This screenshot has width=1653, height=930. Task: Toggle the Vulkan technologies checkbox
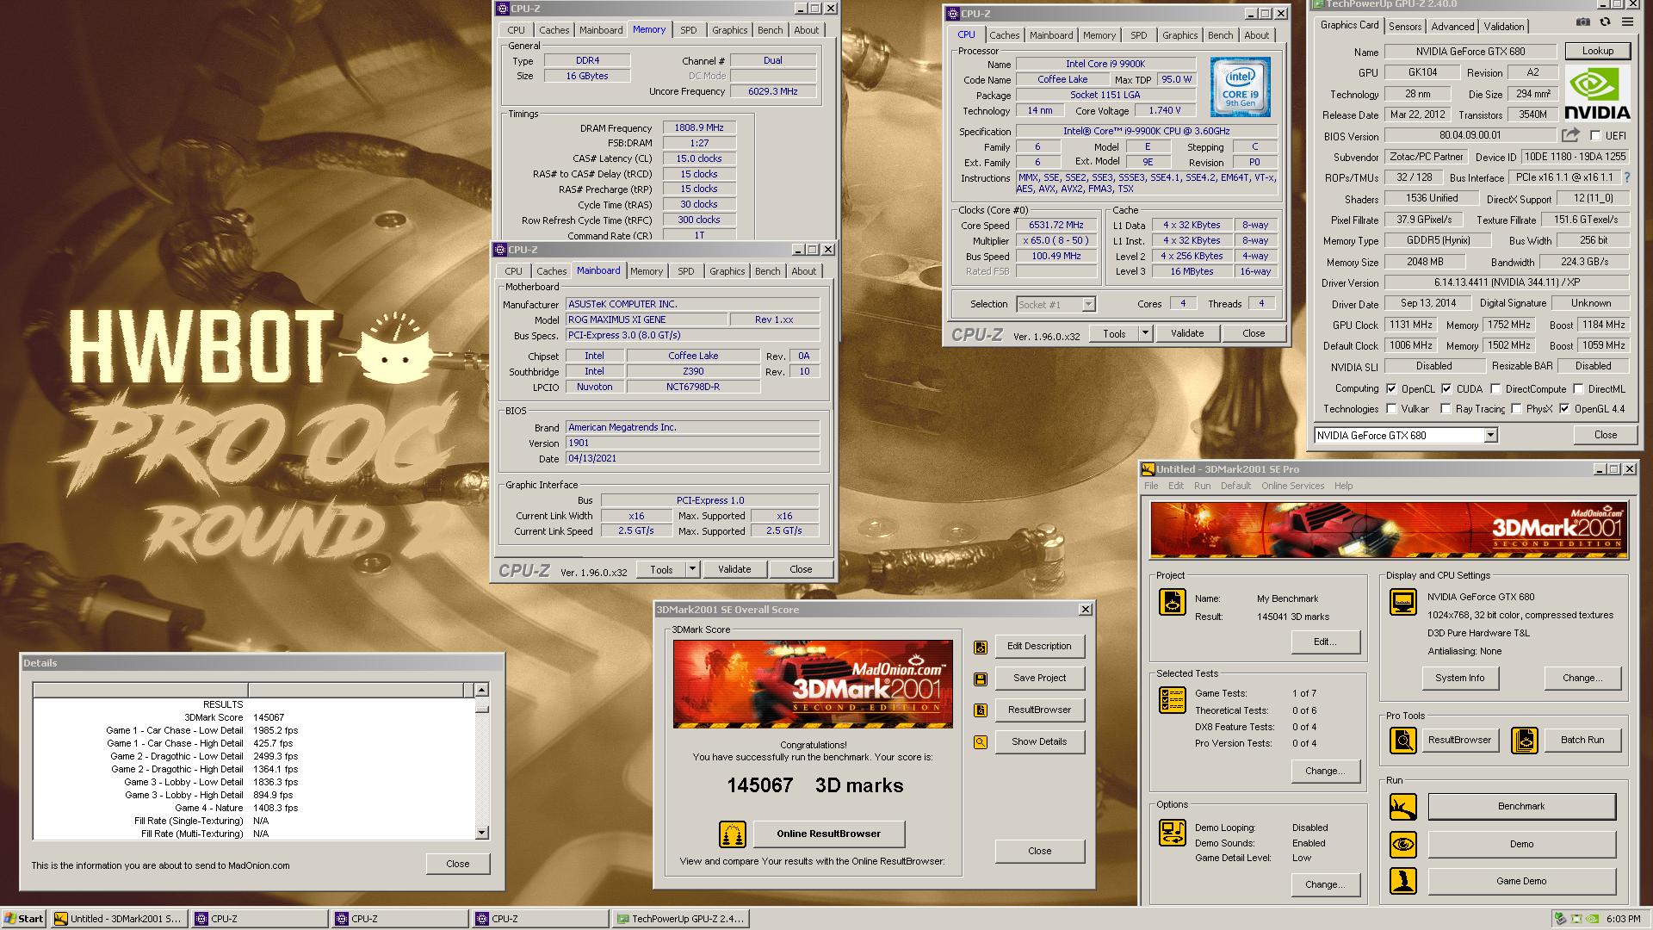(x=1391, y=409)
